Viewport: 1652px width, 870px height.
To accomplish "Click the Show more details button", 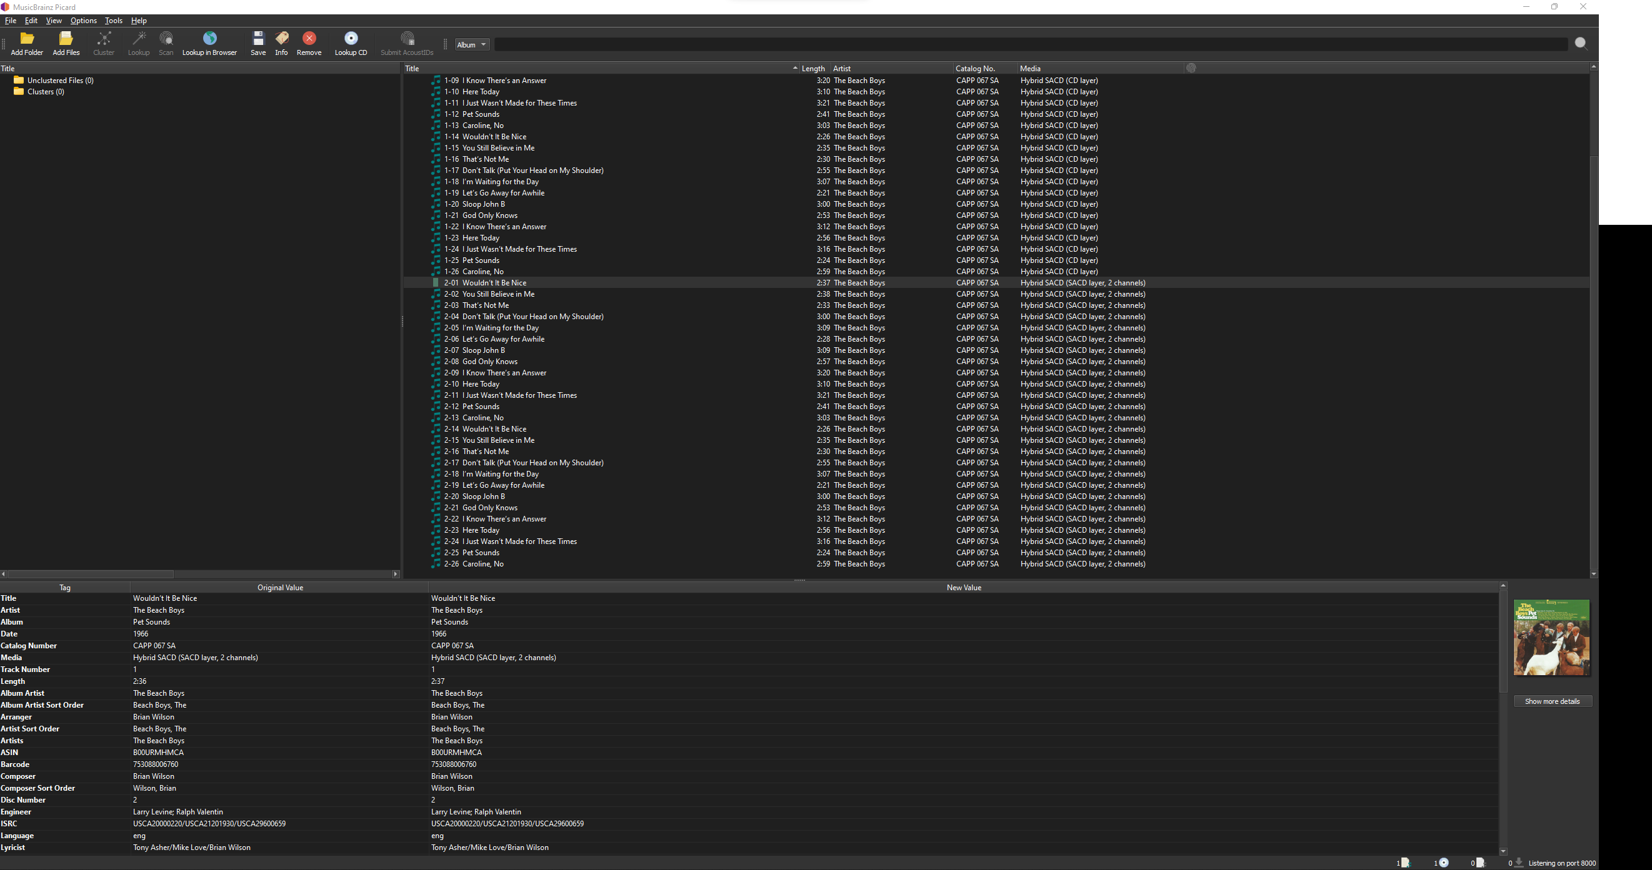I will (1552, 701).
